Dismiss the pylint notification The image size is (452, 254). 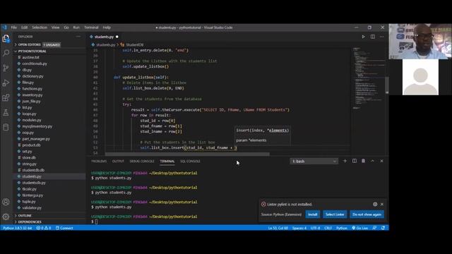(x=382, y=204)
